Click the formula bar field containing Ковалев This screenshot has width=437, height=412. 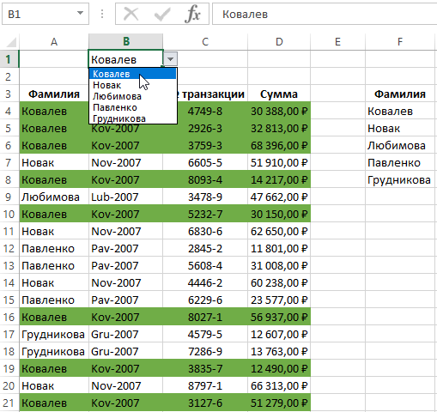point(325,14)
